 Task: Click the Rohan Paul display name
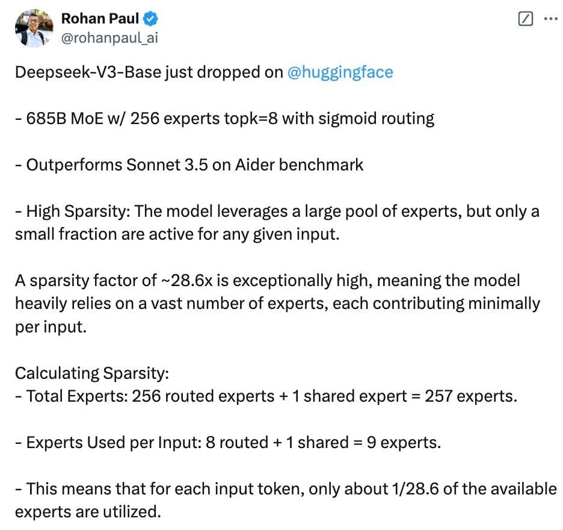[100, 19]
